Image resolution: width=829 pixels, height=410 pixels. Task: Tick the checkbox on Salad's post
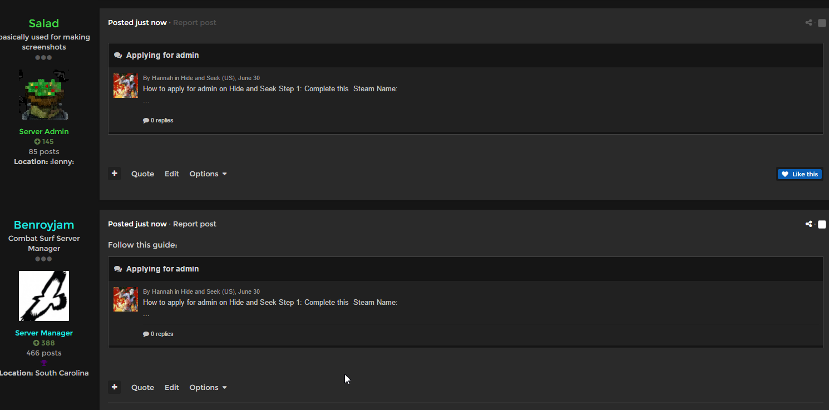(x=822, y=23)
